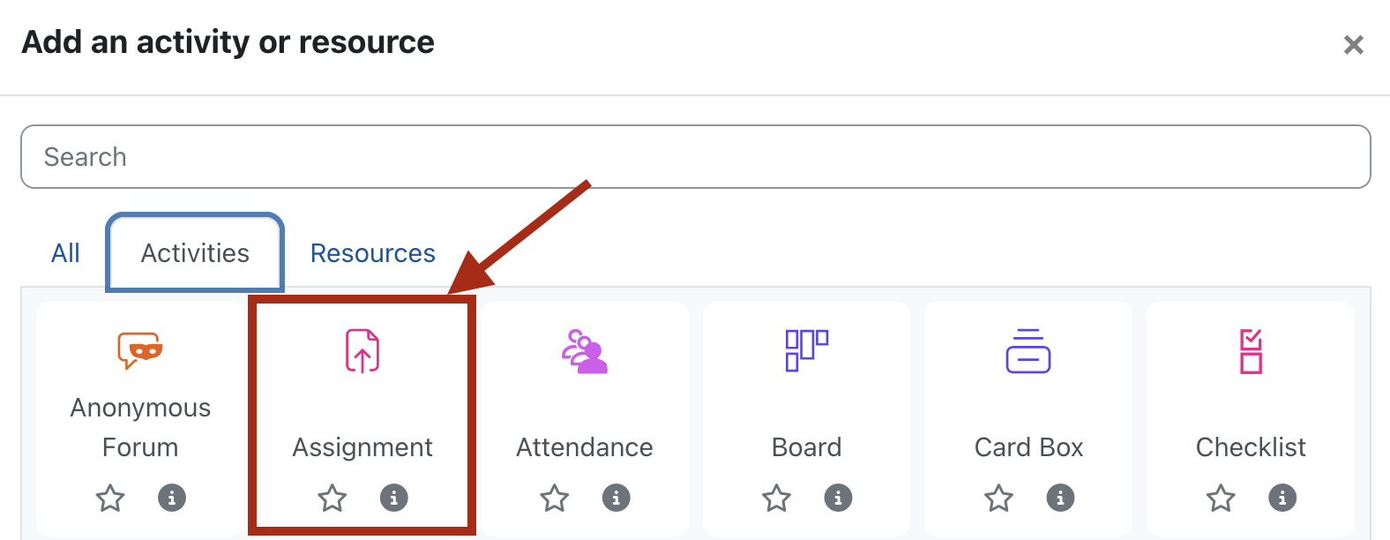Switch to the Resources tab
Screen dimensions: 1390x540
[x=372, y=253]
